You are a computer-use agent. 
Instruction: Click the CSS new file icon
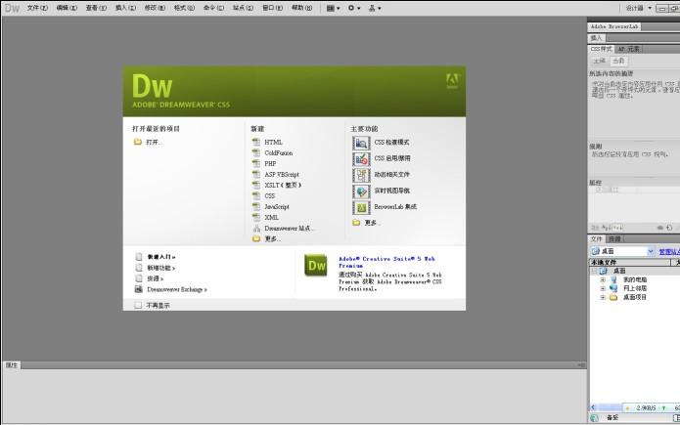[256, 195]
